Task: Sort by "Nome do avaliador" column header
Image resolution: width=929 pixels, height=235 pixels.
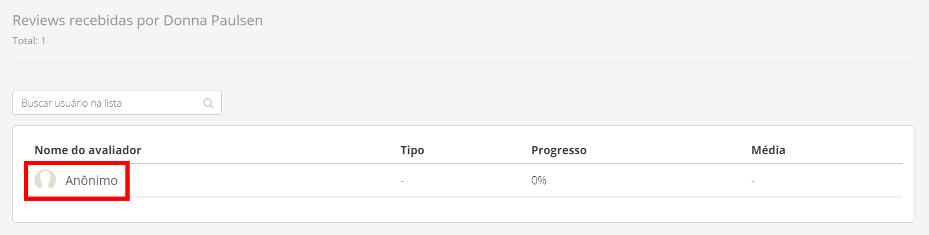Action: click(88, 150)
